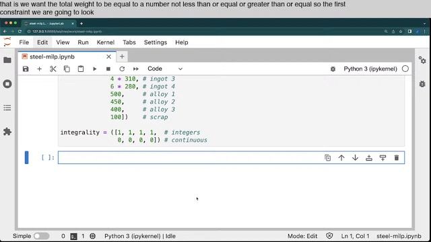
Task: Open the Settings menu
Action: (156, 42)
